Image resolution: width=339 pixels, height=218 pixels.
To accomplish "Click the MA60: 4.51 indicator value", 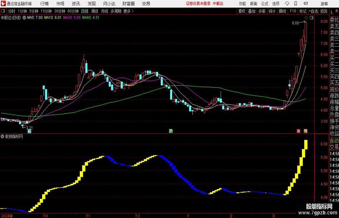I will click(x=91, y=18).
